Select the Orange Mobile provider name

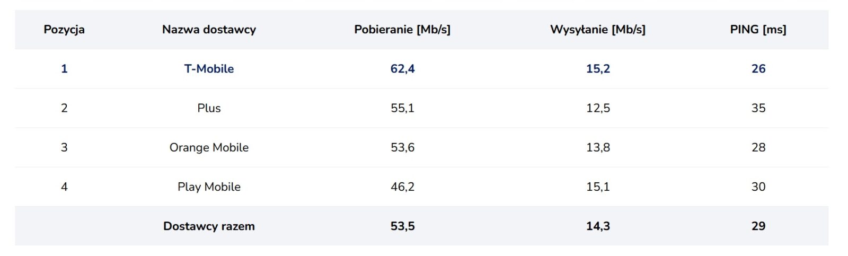209,147
